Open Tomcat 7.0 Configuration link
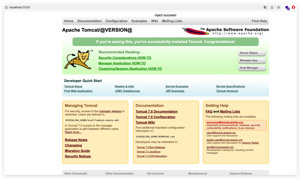Image resolution: width=301 pixels, height=179 pixels. coord(155,117)
